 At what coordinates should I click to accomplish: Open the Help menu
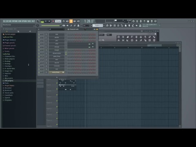[x=33, y=21]
